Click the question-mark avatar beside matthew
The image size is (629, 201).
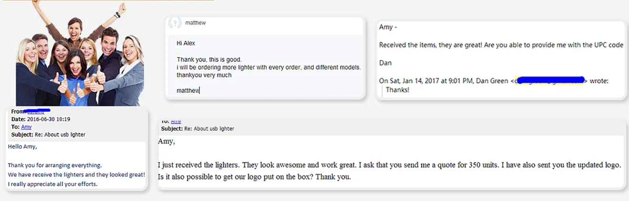tap(175, 23)
